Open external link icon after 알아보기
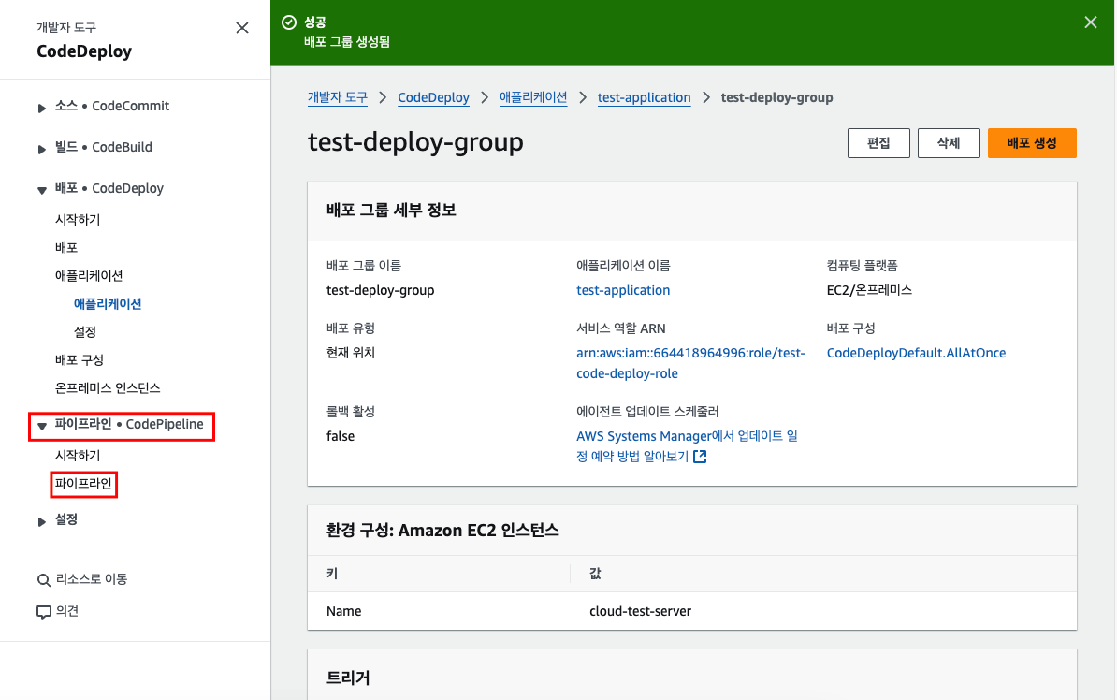 point(700,456)
